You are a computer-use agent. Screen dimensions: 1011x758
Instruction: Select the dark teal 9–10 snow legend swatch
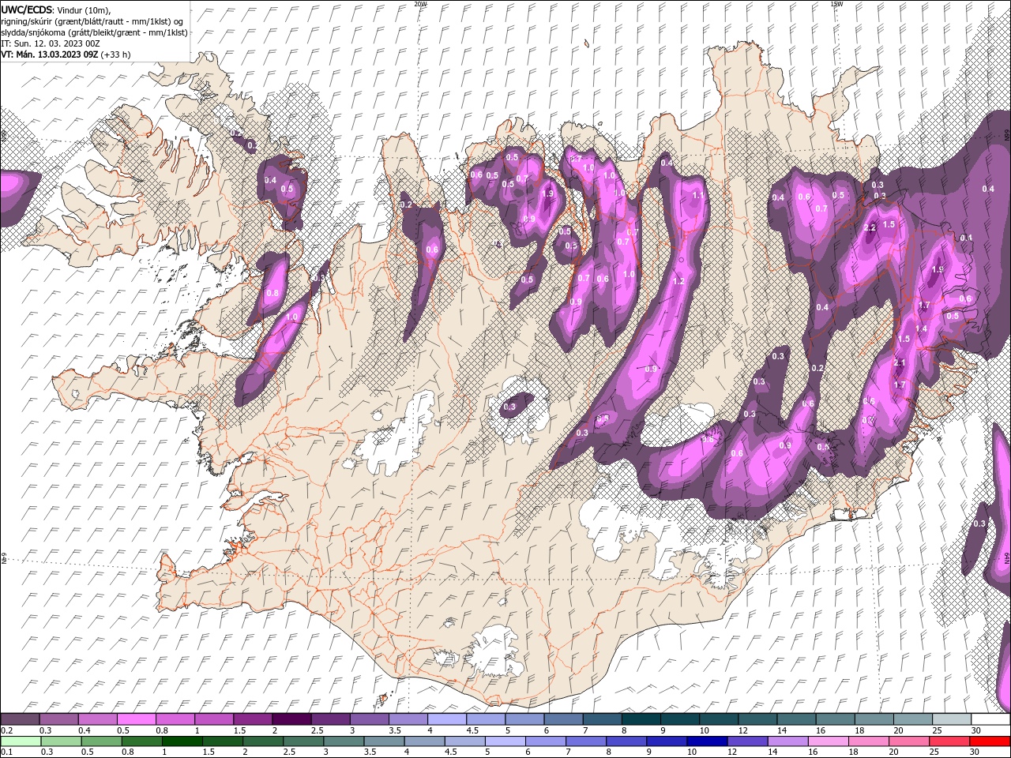(678, 719)
